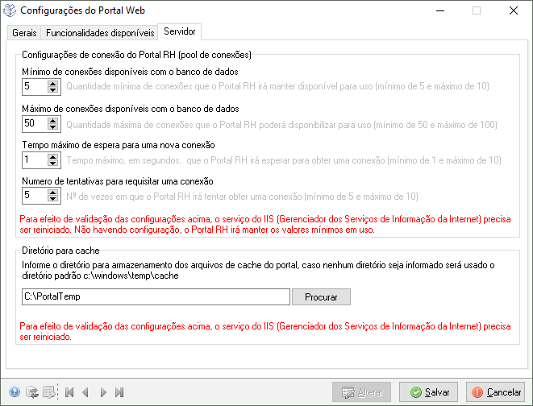Click the edit record list icon
533x406 pixels.
(x=50, y=392)
